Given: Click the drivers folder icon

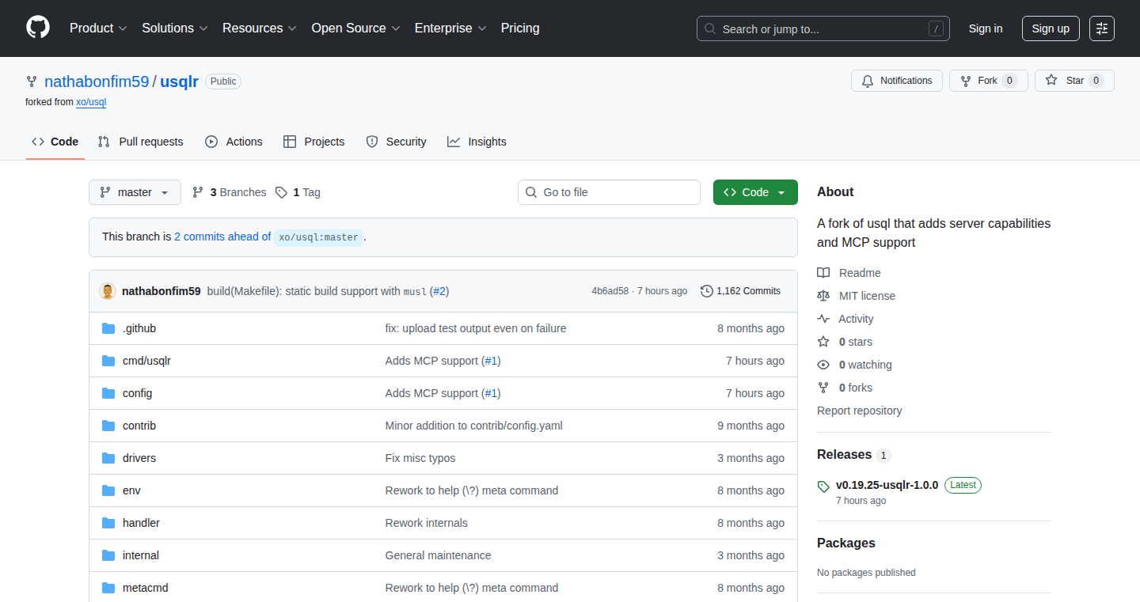Looking at the screenshot, I should coord(108,458).
